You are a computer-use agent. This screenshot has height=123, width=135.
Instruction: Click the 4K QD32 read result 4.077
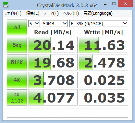[x=53, y=97]
